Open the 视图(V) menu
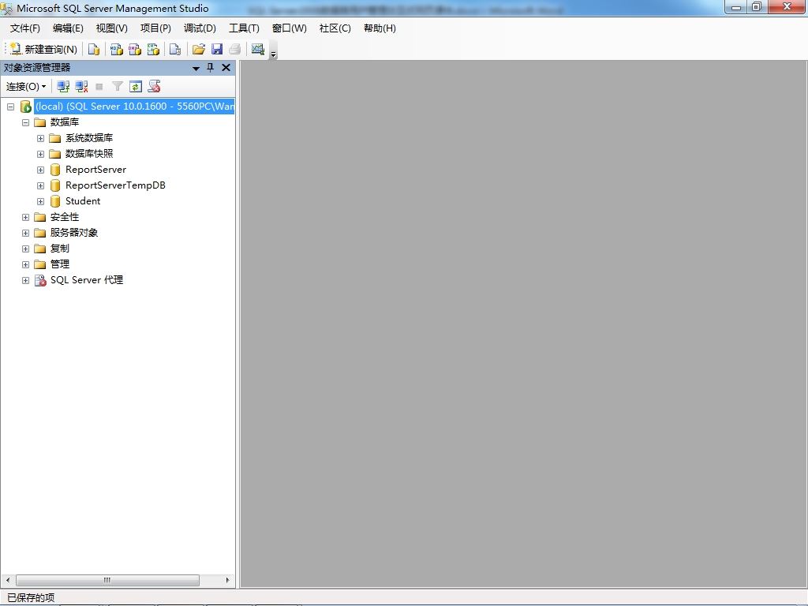The height and width of the screenshot is (606, 808). 112,28
